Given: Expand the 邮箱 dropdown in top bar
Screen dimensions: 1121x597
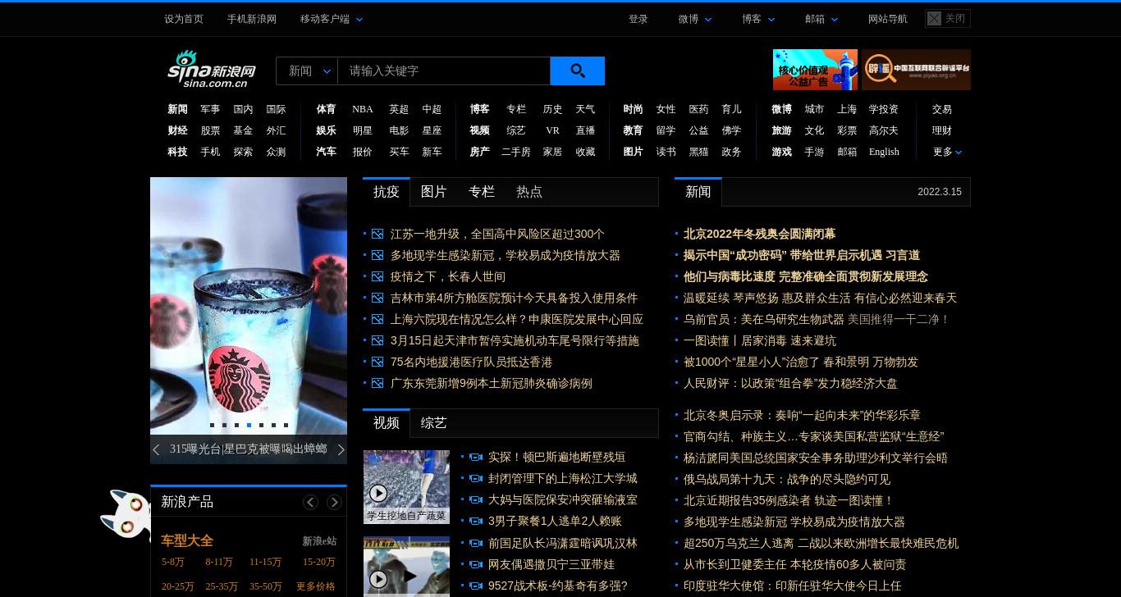Looking at the screenshot, I should (x=821, y=19).
